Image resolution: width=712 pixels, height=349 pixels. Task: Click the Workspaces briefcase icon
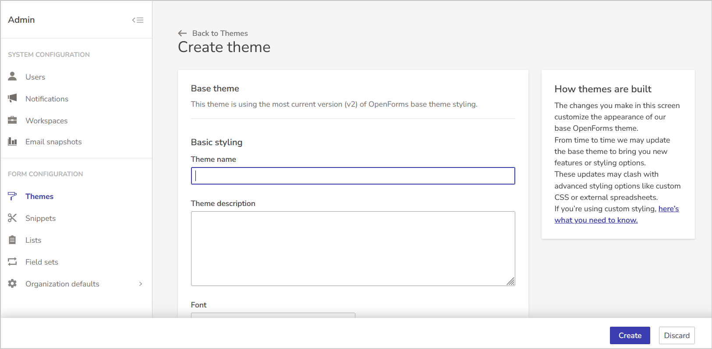(x=12, y=120)
